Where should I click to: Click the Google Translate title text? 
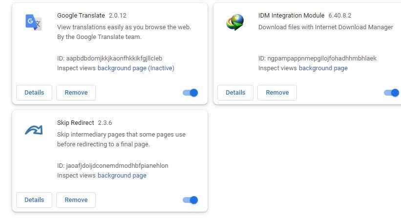(x=81, y=15)
